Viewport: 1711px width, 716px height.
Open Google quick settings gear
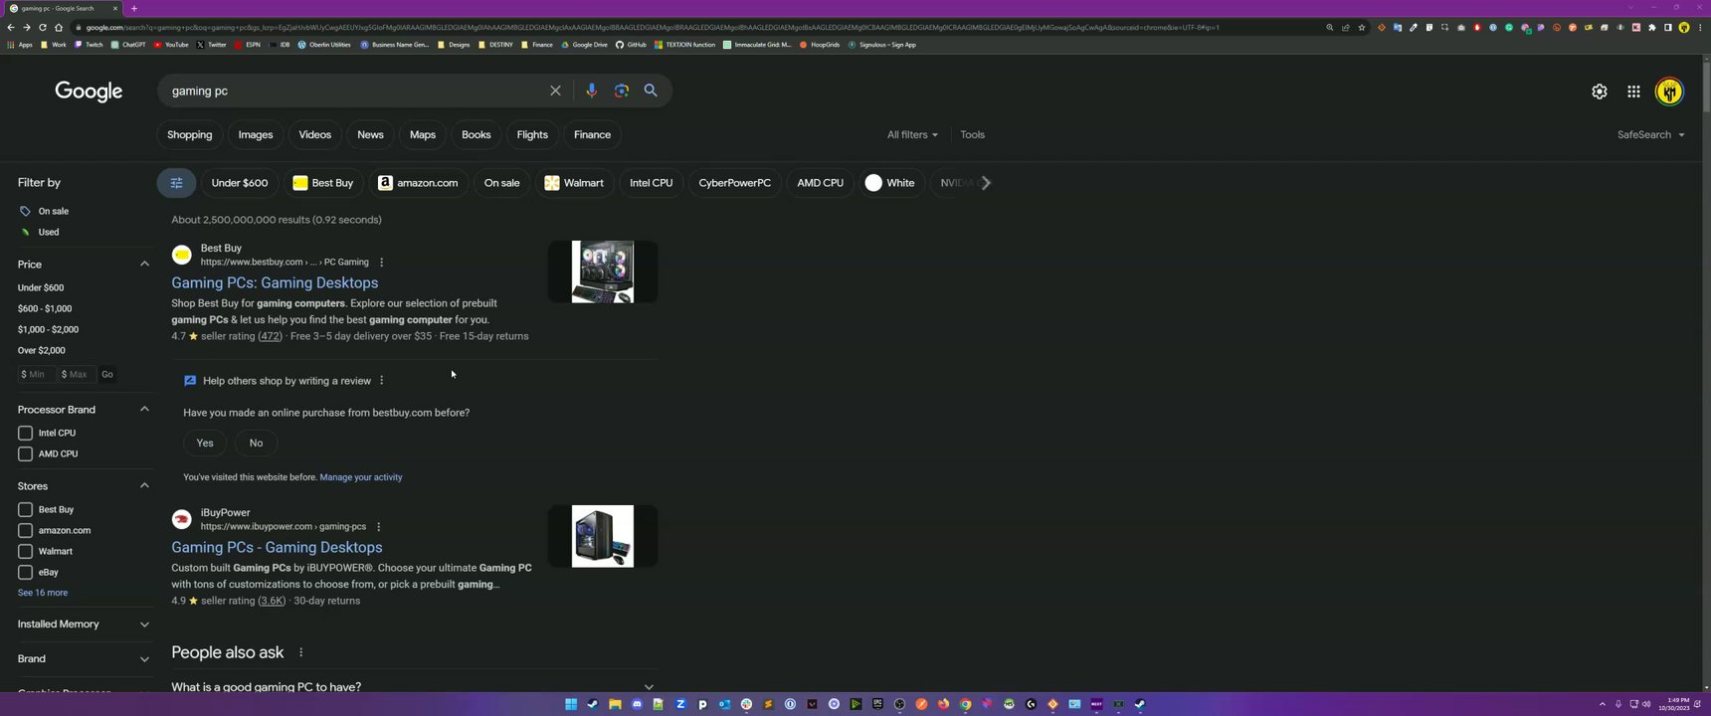click(x=1600, y=91)
